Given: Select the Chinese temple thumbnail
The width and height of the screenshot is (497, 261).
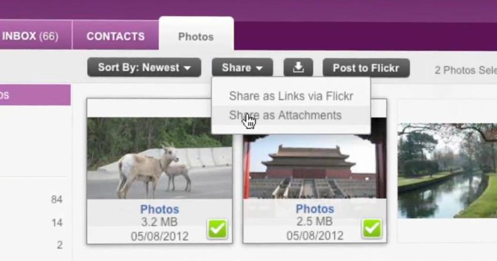Looking at the screenshot, I should pos(315,166).
